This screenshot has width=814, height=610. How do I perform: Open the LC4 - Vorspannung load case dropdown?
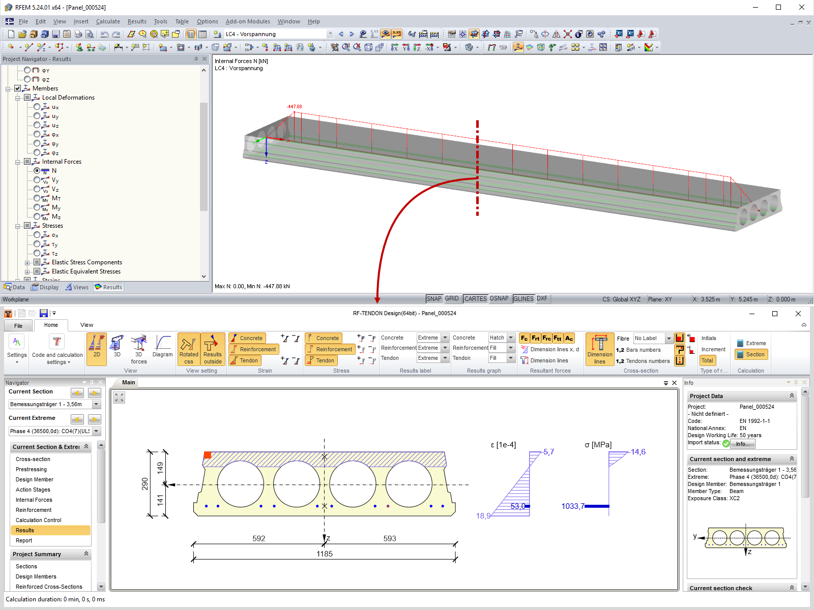(330, 34)
